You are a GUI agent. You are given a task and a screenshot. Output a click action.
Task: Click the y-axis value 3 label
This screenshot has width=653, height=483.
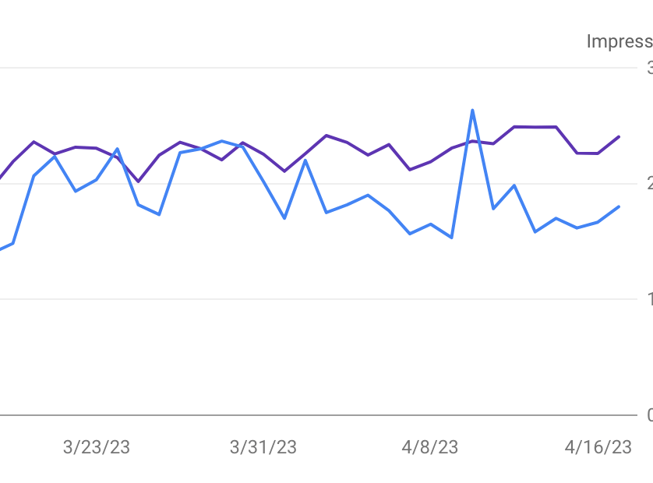click(648, 68)
